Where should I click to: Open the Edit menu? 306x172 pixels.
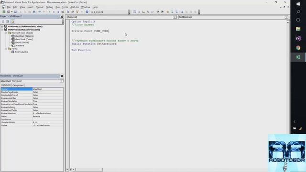tap(15, 7)
